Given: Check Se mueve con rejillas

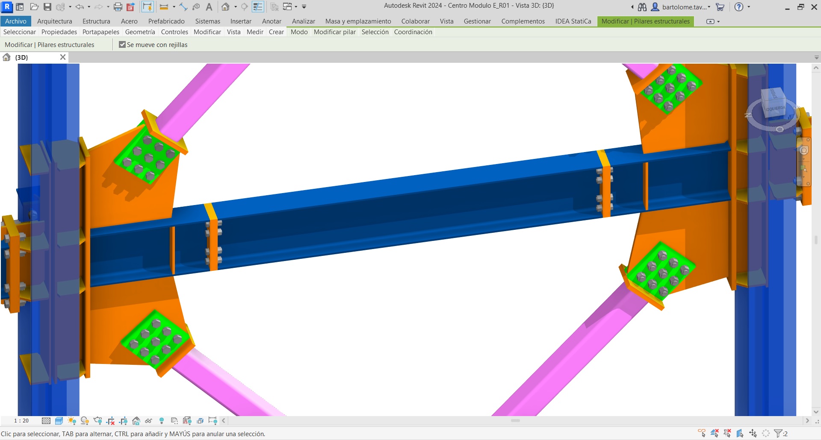Looking at the screenshot, I should point(123,44).
